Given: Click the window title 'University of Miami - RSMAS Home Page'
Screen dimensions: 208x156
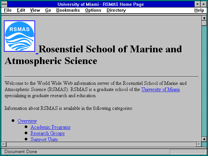Looking at the screenshot, I should [x=101, y=4].
